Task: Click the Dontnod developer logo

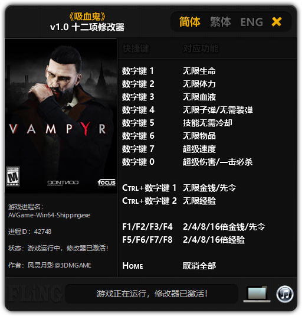Action: [63, 183]
